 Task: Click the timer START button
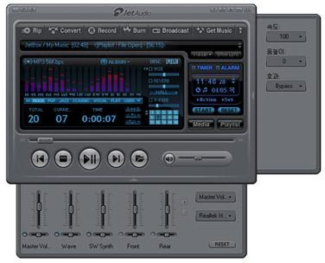[204, 110]
